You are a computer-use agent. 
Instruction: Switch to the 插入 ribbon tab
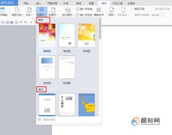point(39,3)
